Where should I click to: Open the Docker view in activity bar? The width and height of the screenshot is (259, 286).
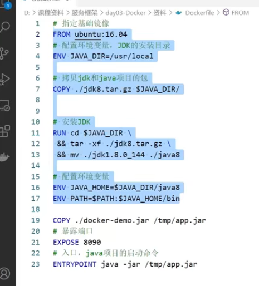[x=4, y=157]
